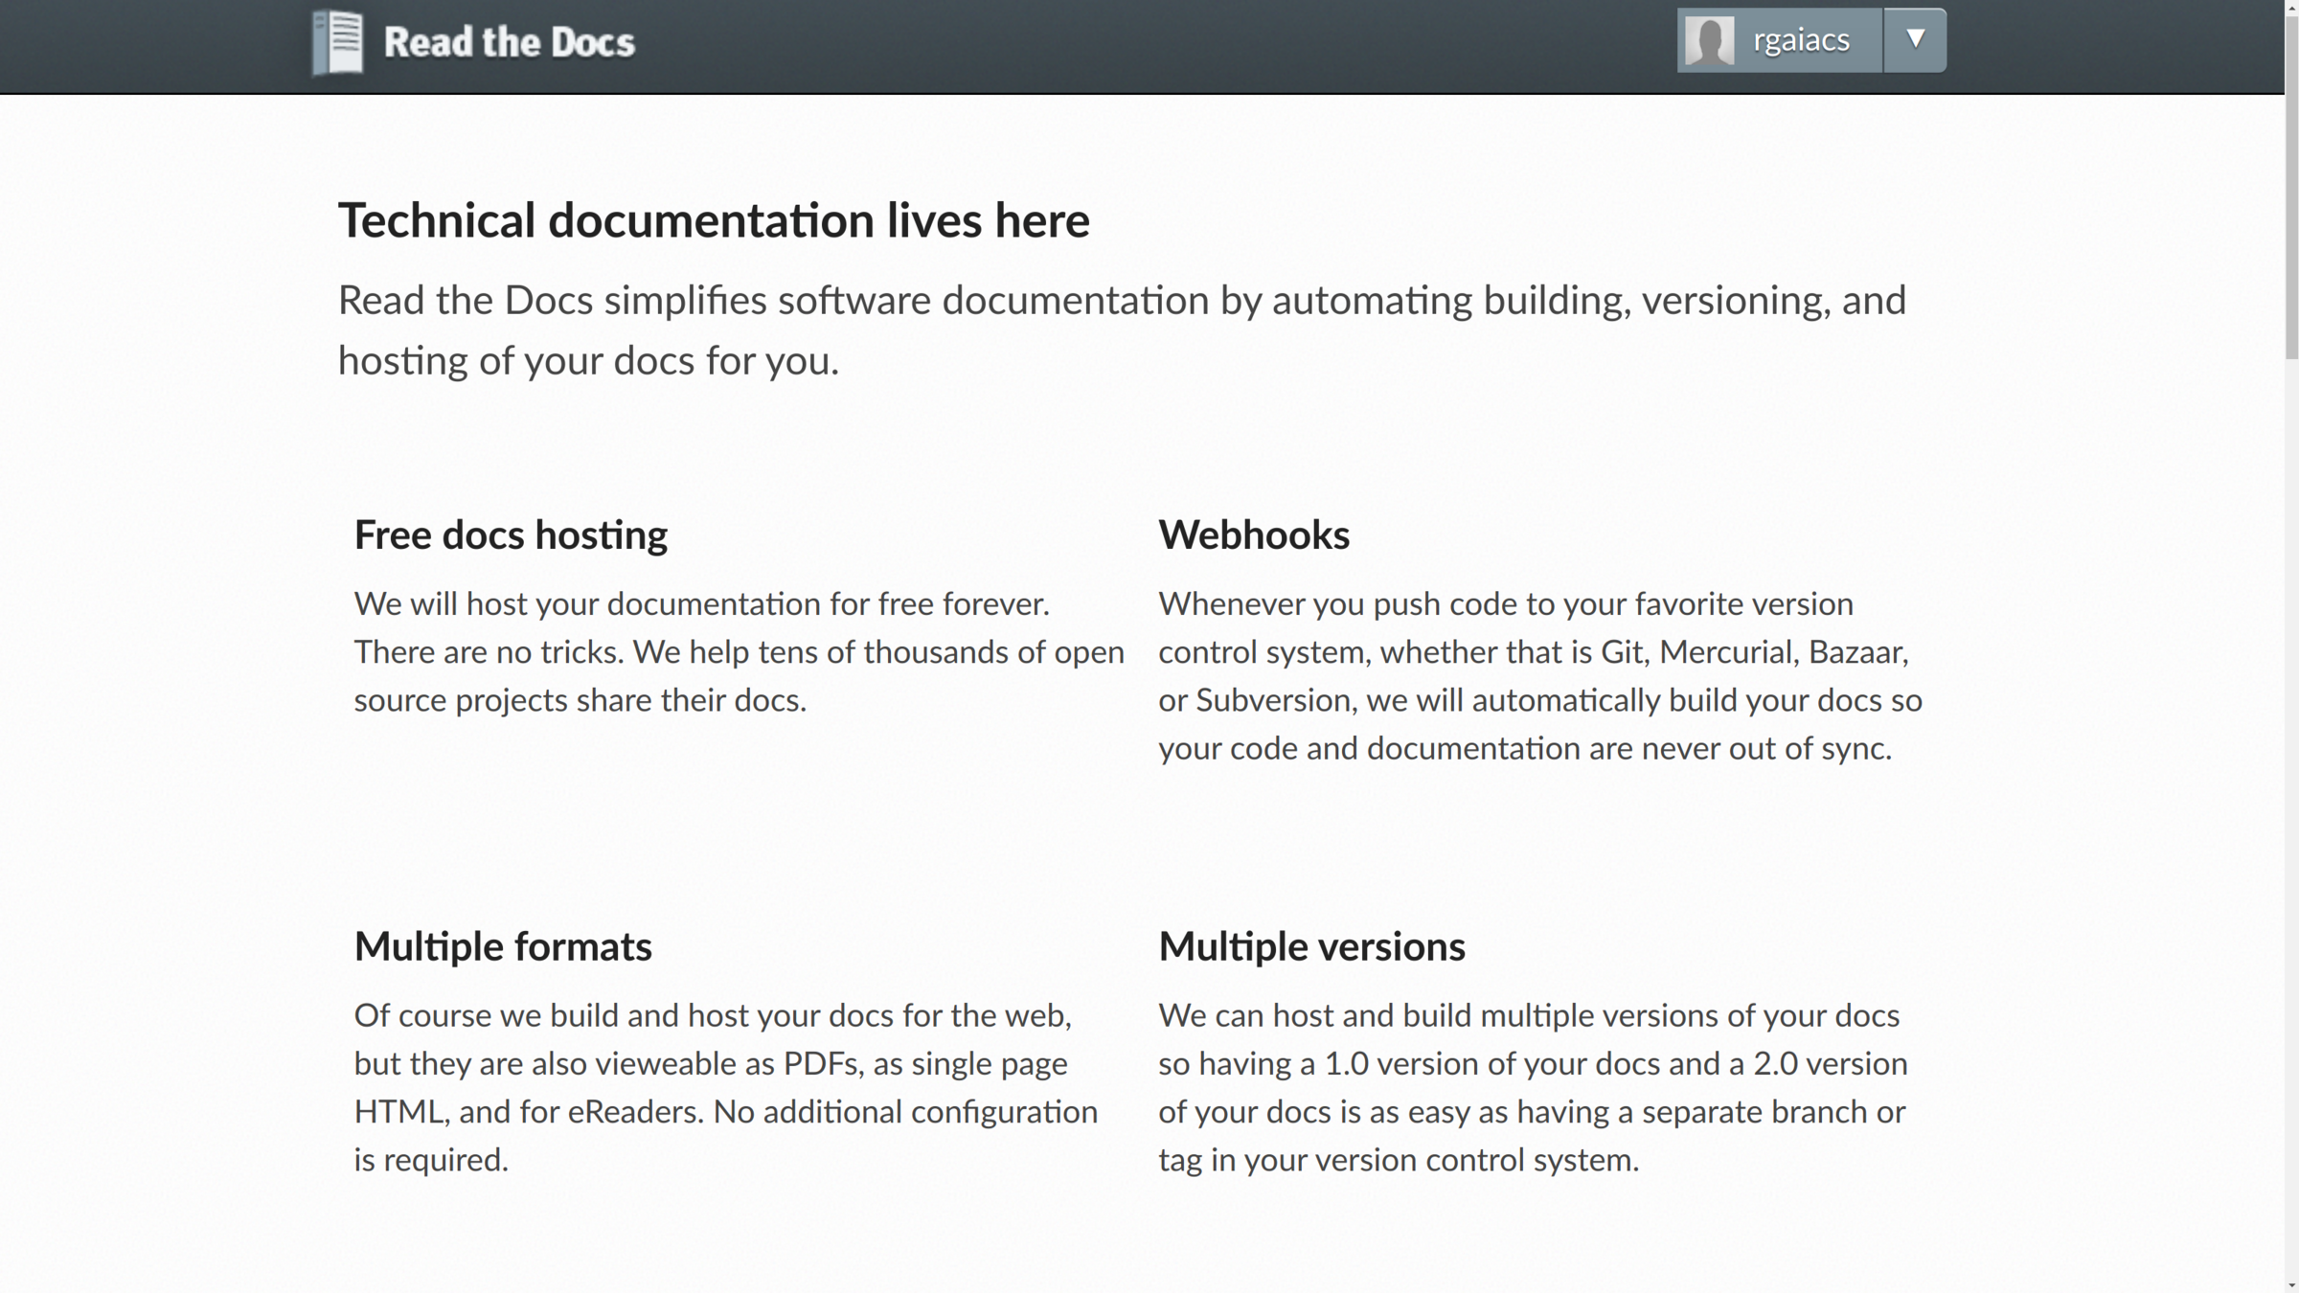Select the 'Webhooks' heading

(1253, 534)
